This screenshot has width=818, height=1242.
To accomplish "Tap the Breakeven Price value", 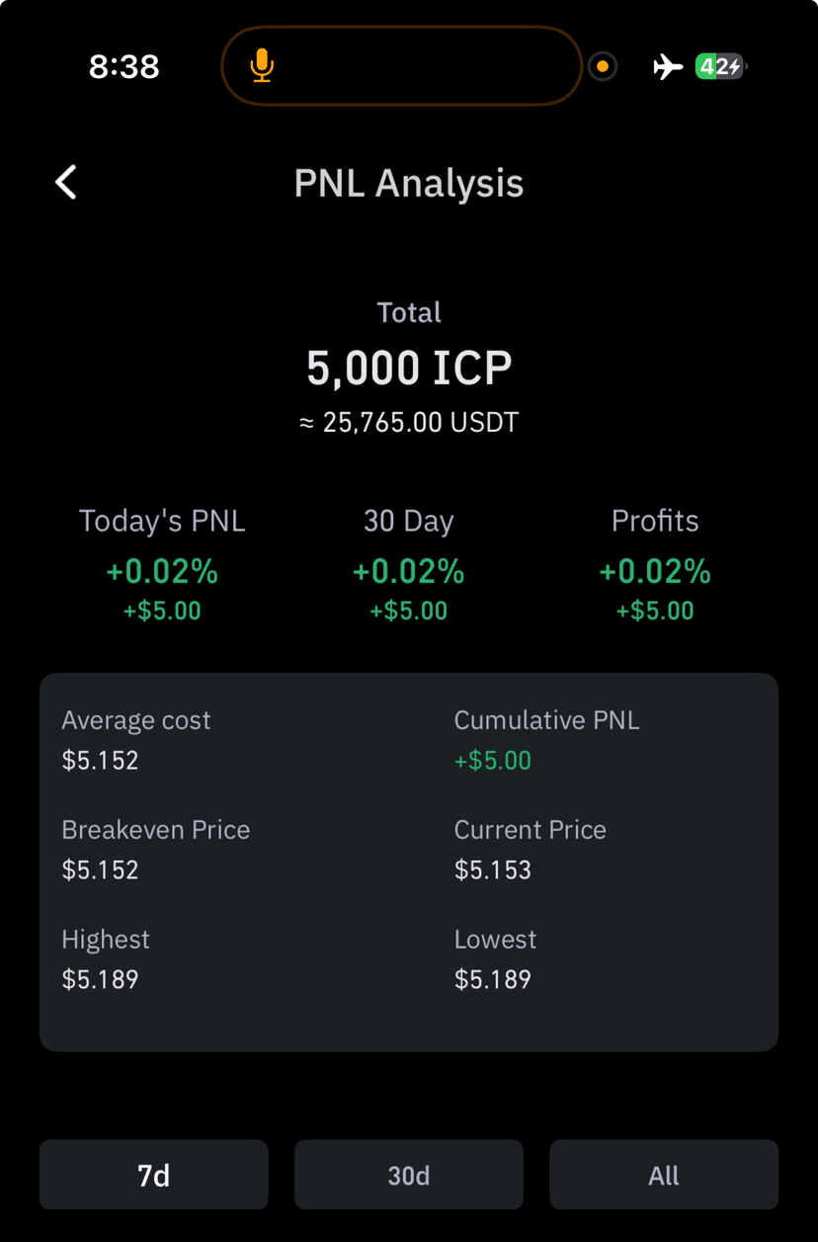I will (100, 870).
